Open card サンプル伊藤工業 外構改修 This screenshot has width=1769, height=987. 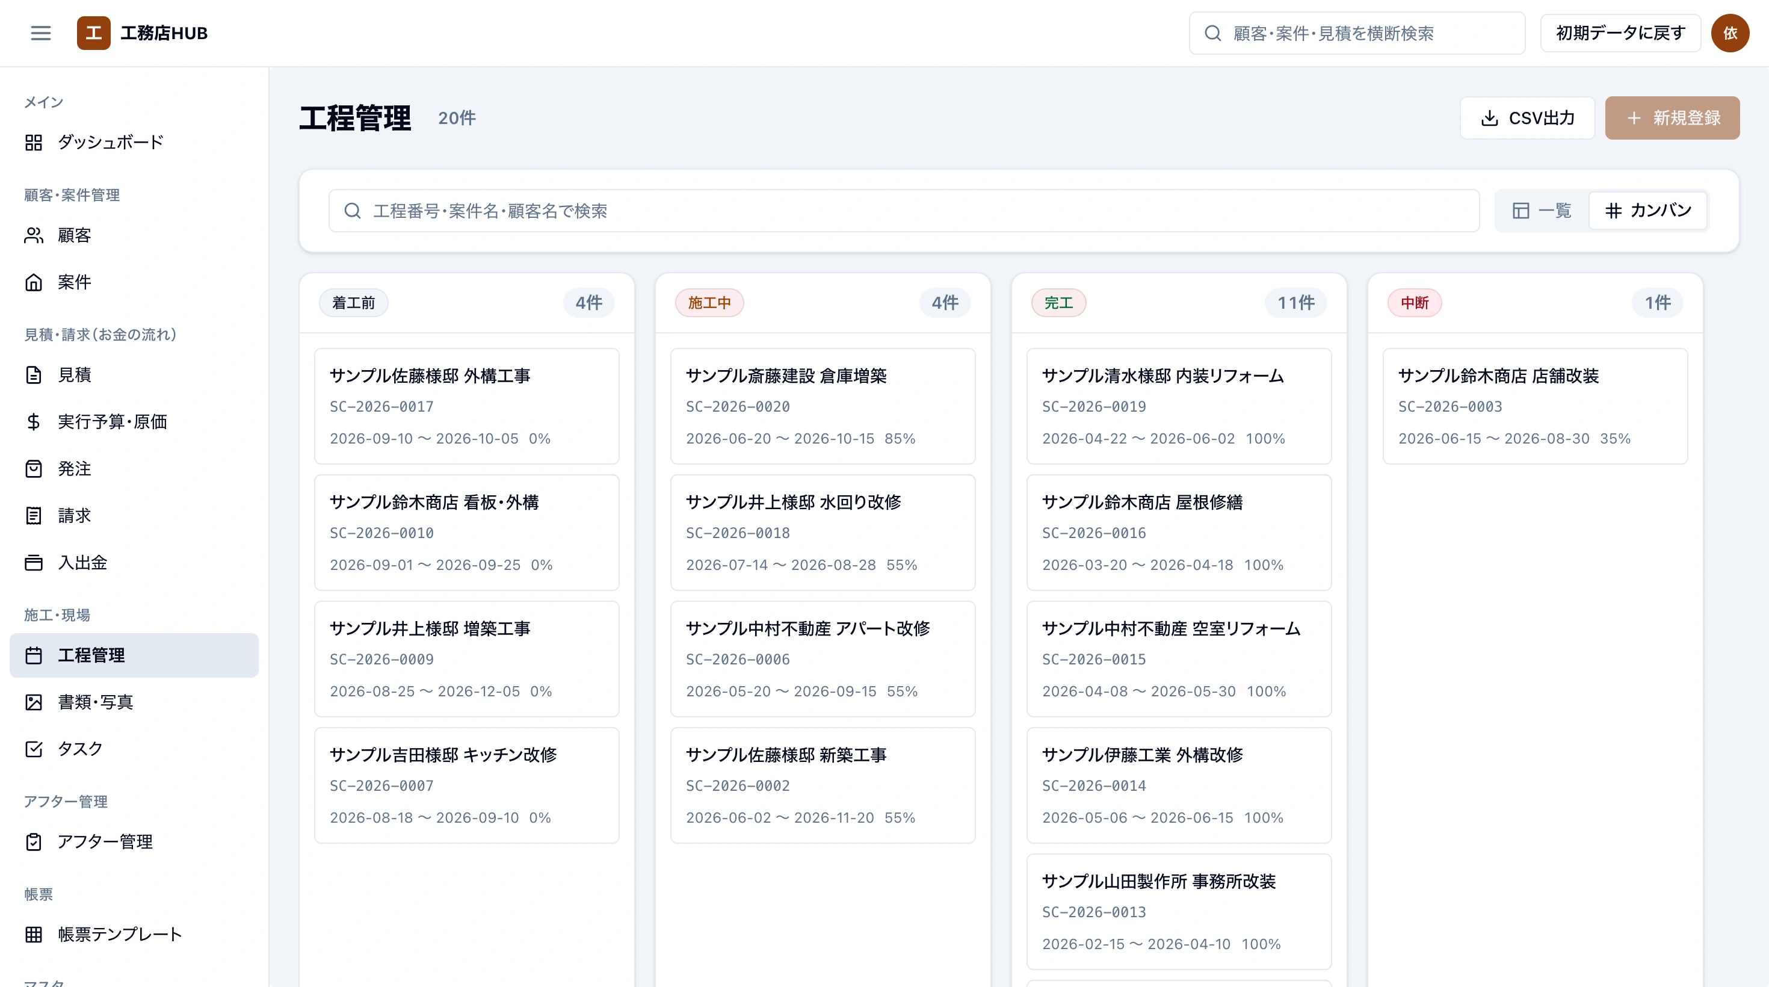[1179, 786]
